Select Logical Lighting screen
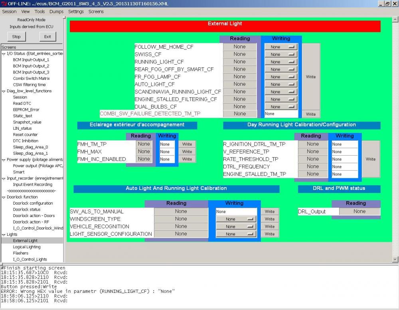Viewport: 399px width, 310px height. pyautogui.click(x=27, y=247)
